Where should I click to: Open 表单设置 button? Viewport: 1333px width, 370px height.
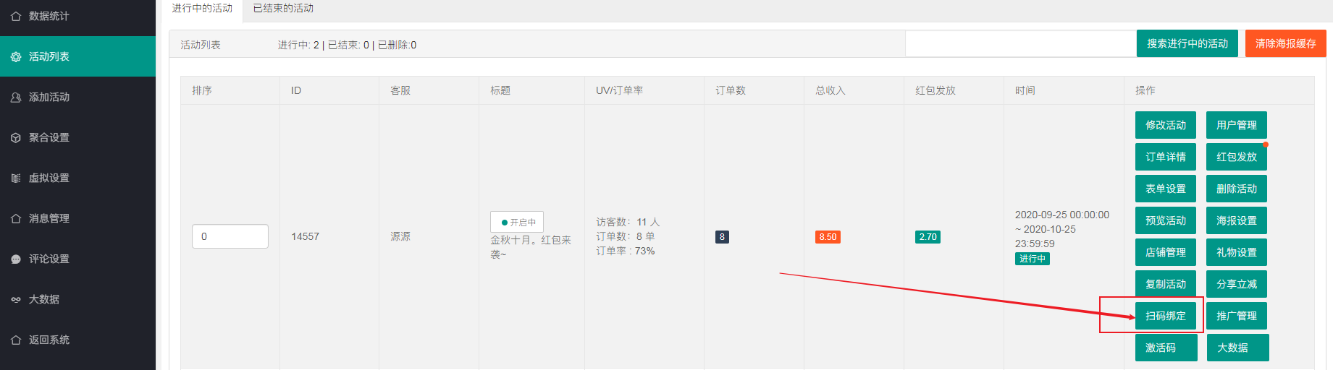coord(1166,189)
